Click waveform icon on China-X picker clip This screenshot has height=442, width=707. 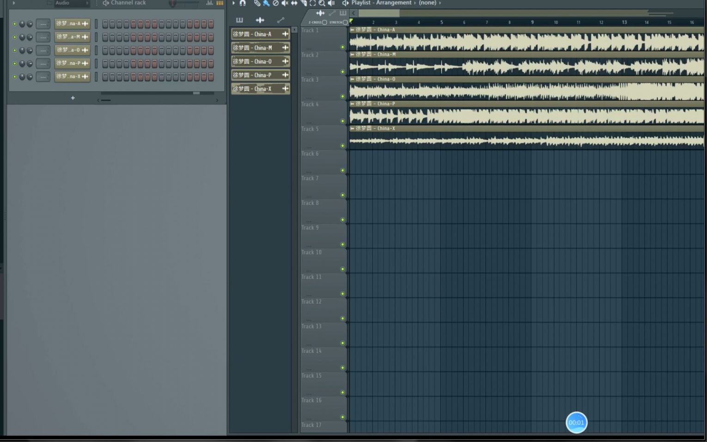pyautogui.click(x=285, y=88)
